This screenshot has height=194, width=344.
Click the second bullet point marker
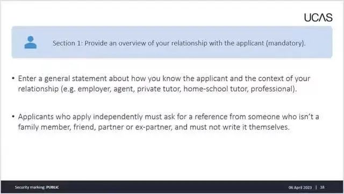click(x=13, y=117)
